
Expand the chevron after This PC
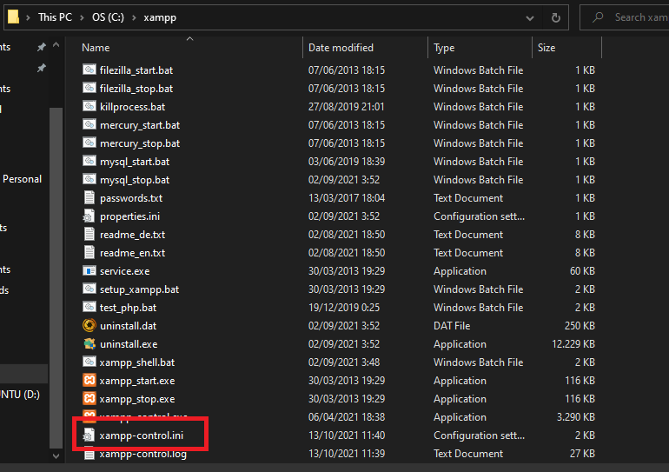click(x=83, y=17)
